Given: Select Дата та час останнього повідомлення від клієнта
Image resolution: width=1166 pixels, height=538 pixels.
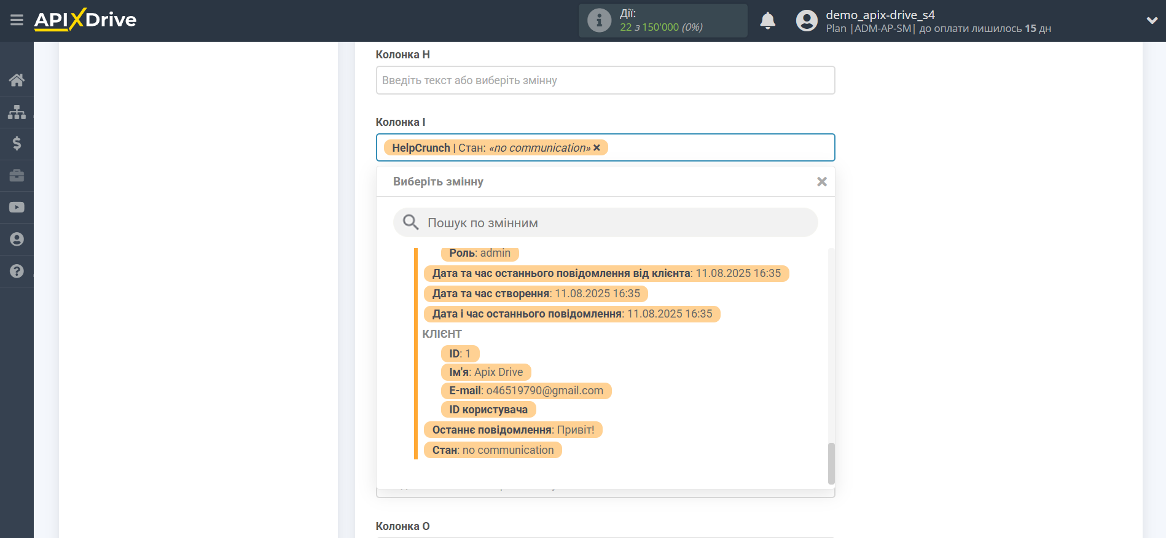Looking at the screenshot, I should click(x=606, y=273).
